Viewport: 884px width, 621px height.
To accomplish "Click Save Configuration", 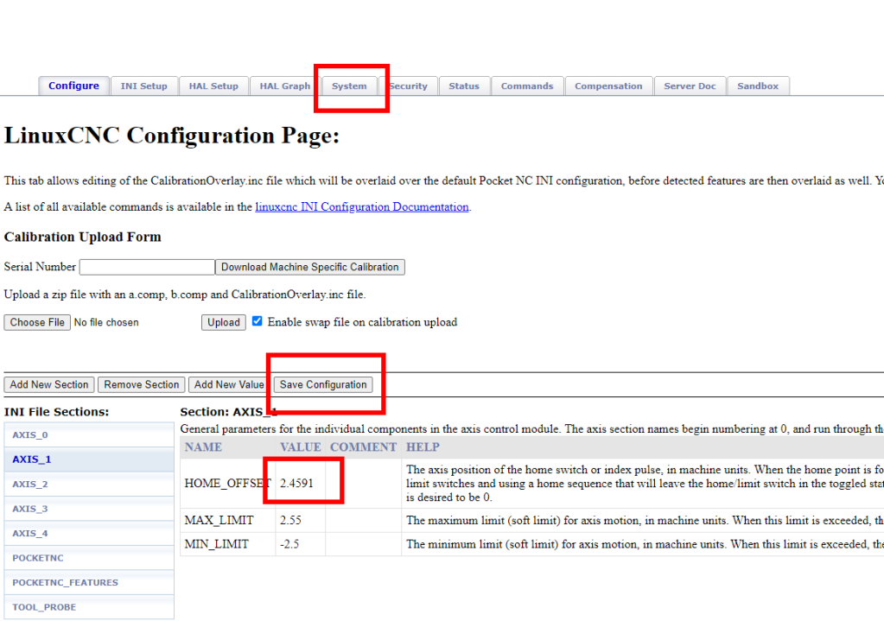I will [325, 384].
